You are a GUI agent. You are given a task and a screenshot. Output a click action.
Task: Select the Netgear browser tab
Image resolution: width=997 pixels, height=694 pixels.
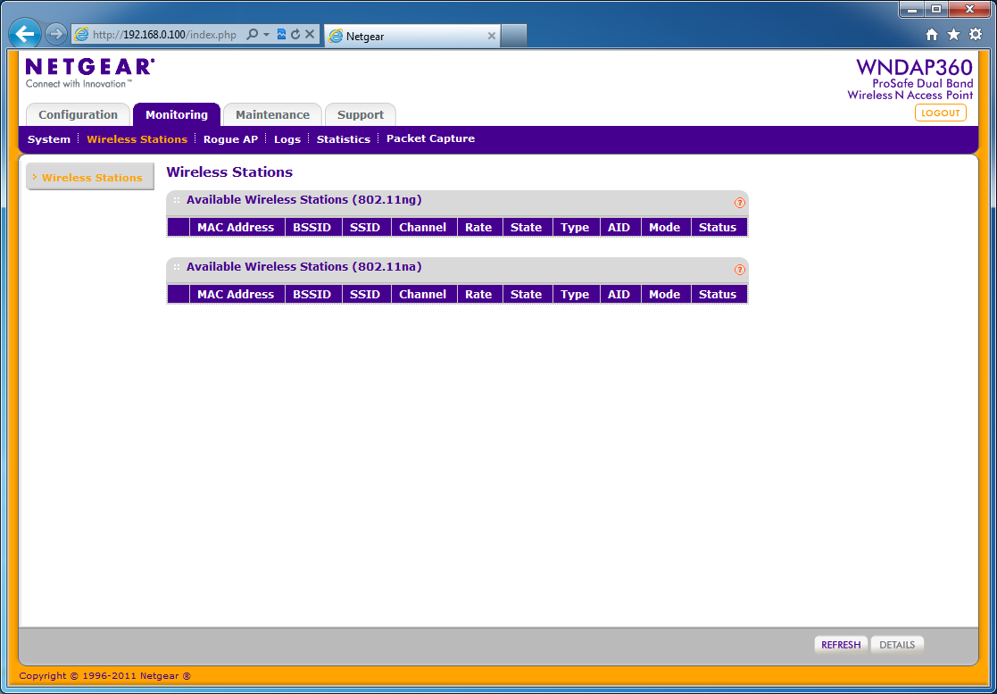pyautogui.click(x=412, y=37)
